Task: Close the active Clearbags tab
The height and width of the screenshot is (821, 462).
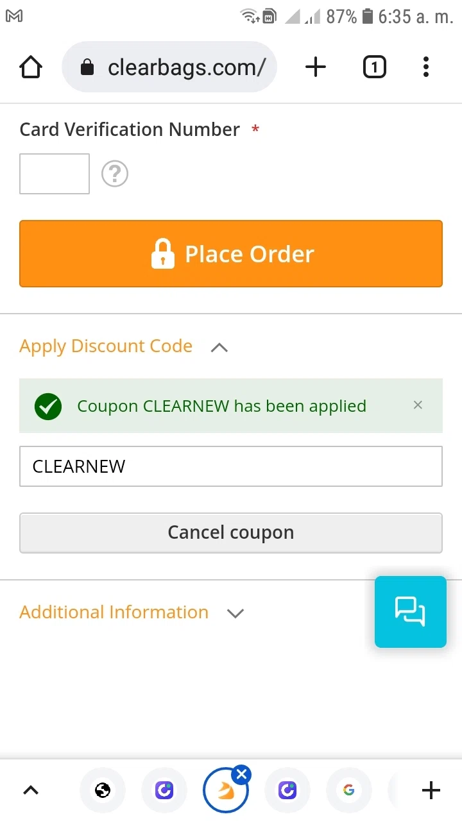Action: point(241,775)
